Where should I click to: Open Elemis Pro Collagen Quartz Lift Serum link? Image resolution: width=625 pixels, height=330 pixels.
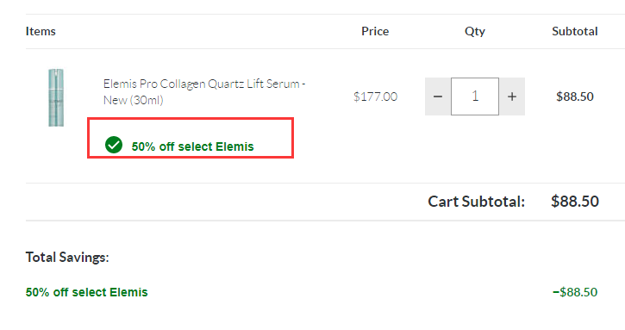tap(204, 91)
